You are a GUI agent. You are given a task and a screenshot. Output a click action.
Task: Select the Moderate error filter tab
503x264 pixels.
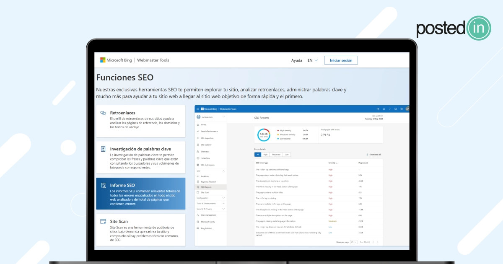pyautogui.click(x=276, y=155)
